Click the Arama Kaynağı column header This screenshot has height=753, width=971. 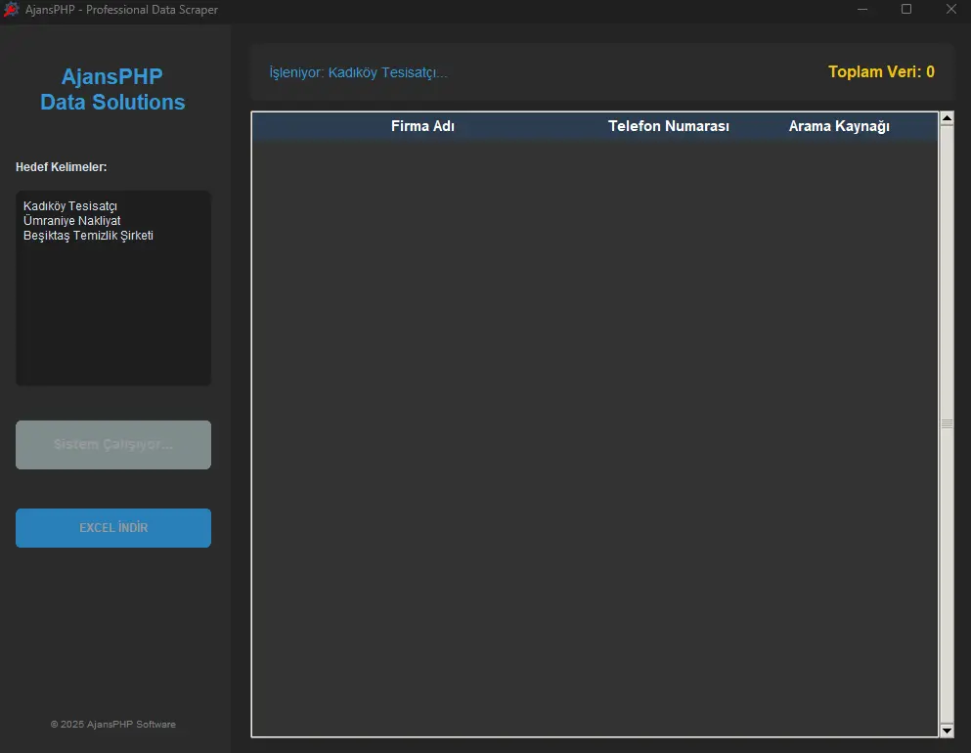click(839, 126)
